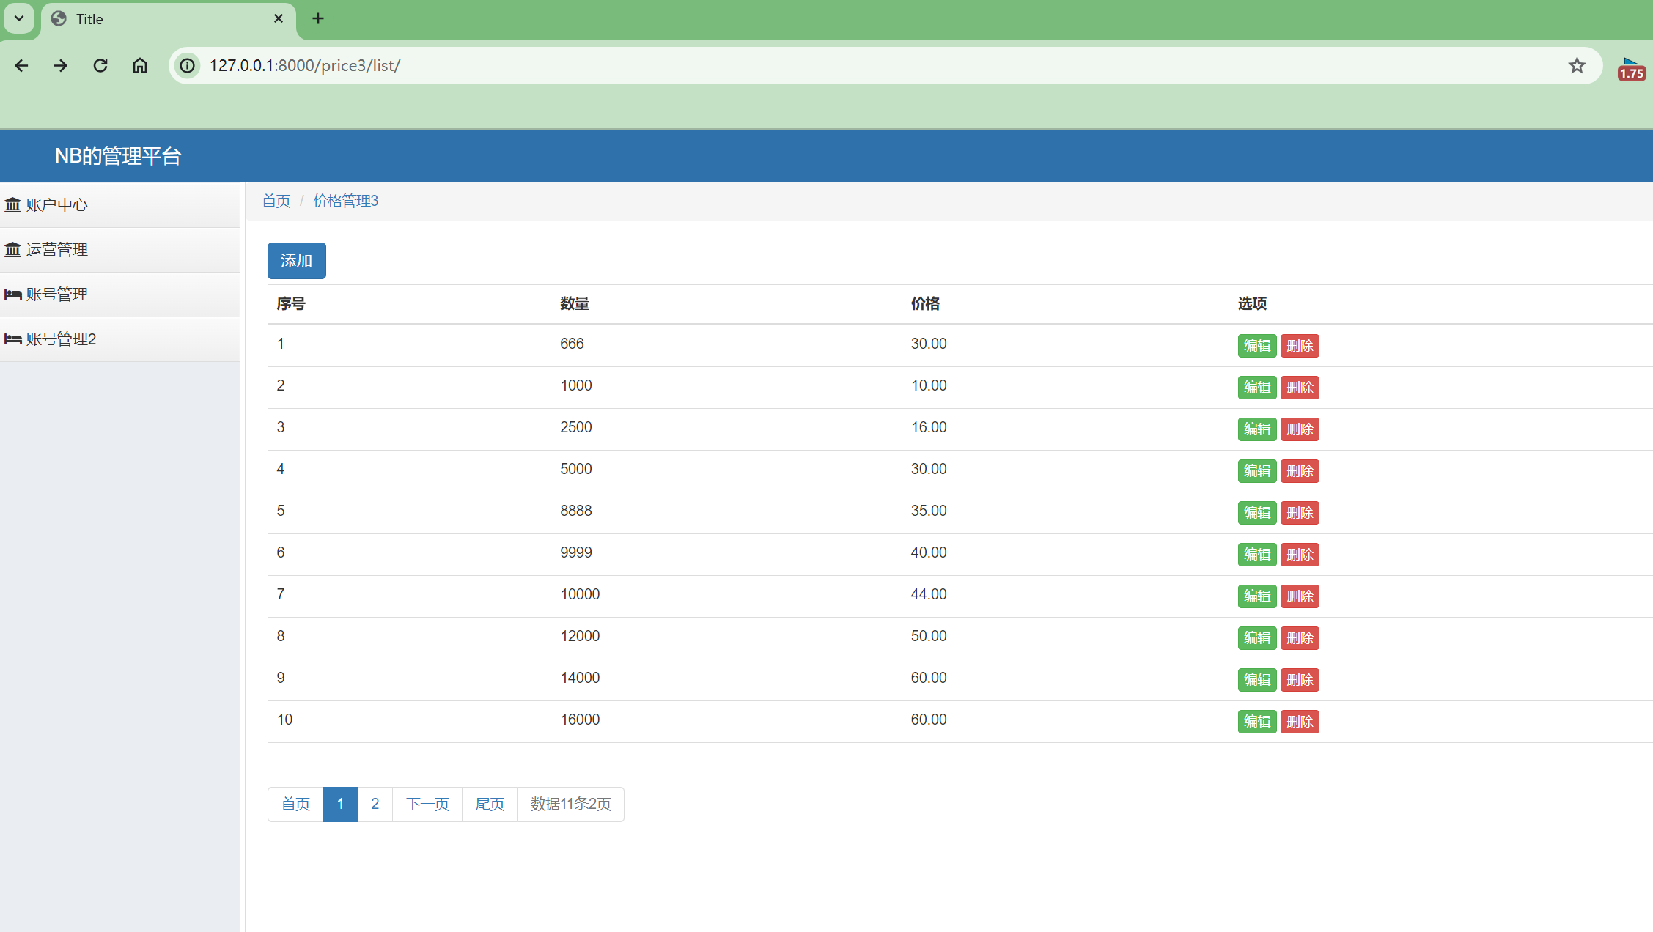The width and height of the screenshot is (1653, 932).
Task: Open the 账号管理 sidebar menu
Action: (120, 295)
